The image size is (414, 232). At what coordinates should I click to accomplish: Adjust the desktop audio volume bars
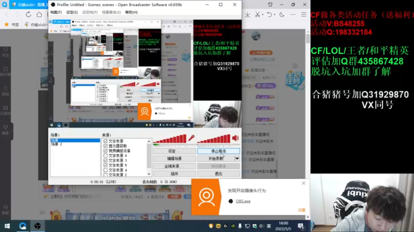point(214,139)
